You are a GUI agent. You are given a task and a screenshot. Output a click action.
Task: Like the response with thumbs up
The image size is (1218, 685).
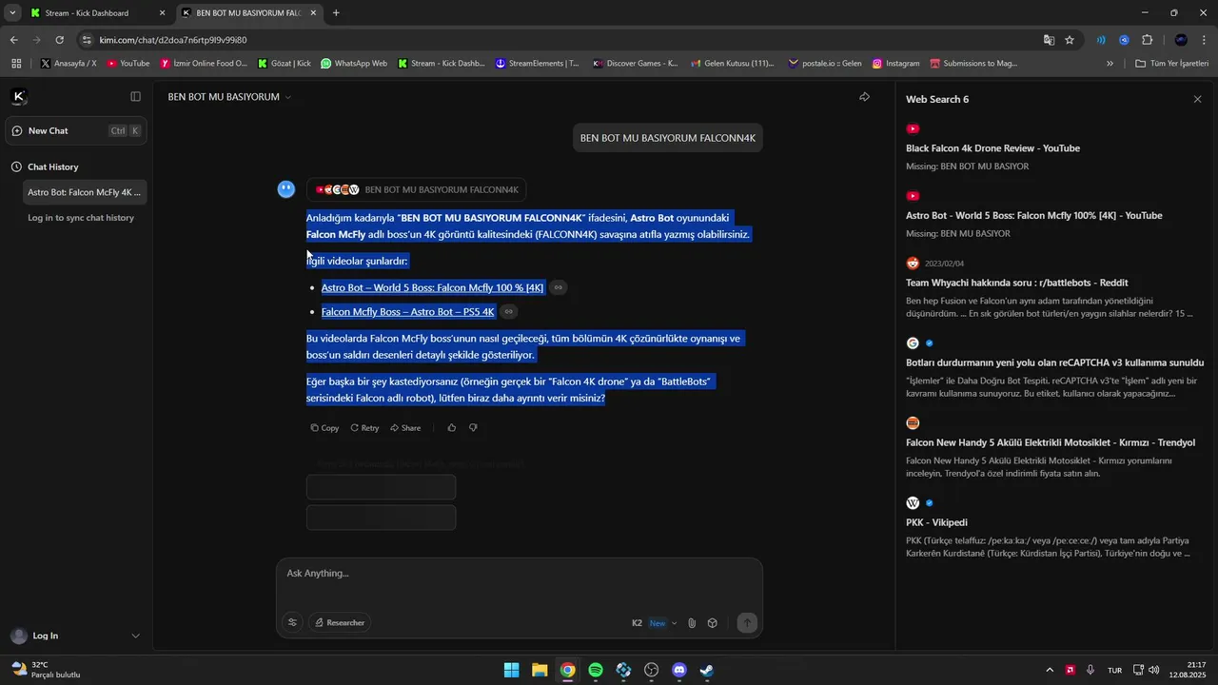point(451,428)
